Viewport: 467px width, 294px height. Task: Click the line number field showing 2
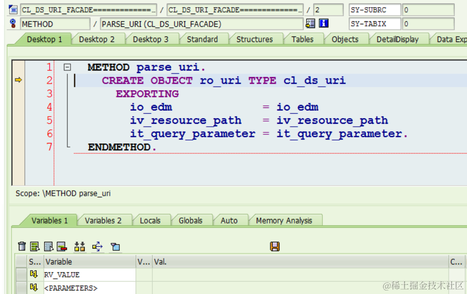[328, 10]
